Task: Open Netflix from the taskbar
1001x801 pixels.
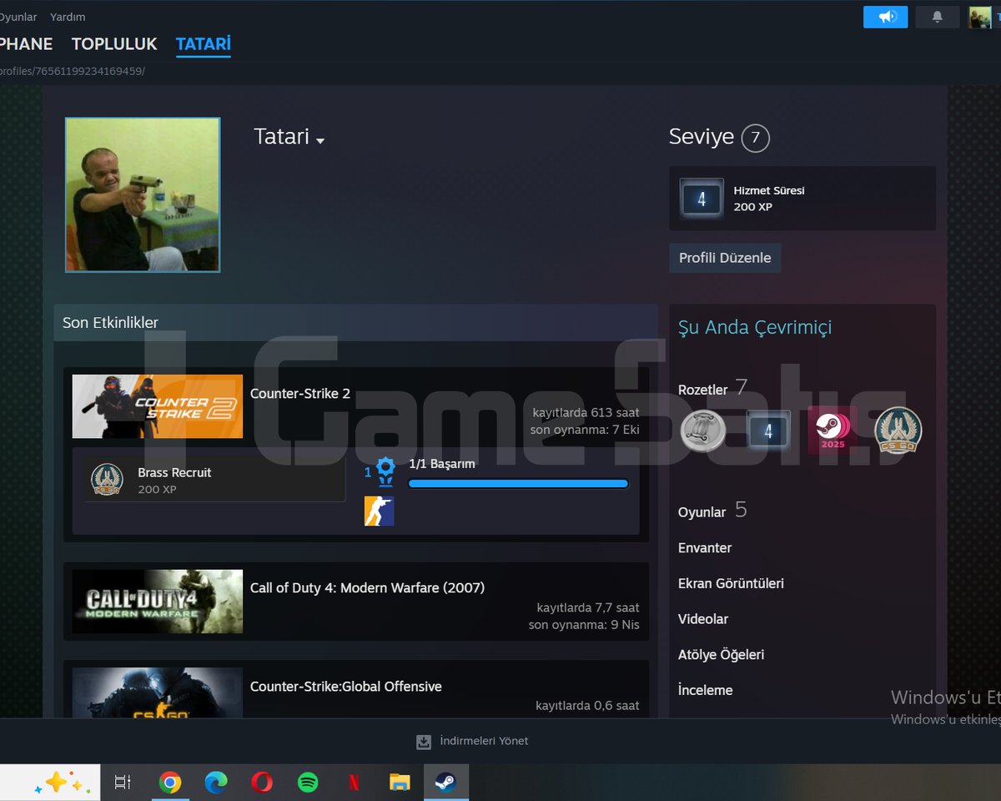Action: pos(354,783)
